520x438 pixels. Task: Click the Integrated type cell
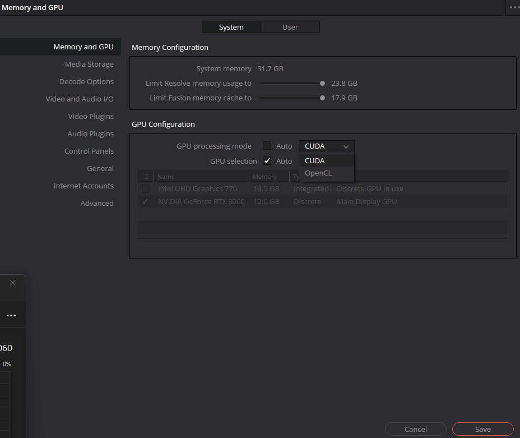point(311,189)
